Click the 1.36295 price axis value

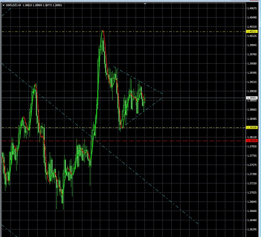252,229
